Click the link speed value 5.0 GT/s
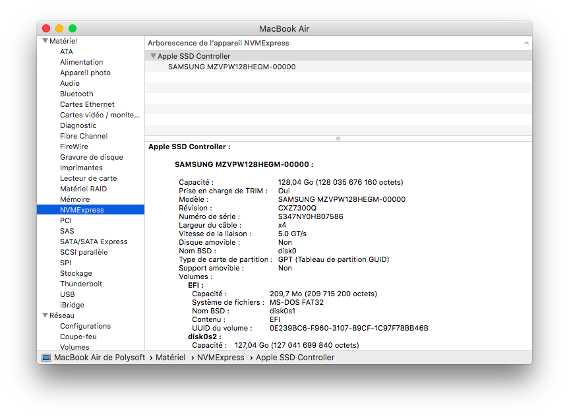Screen dimensions: 569x417 292,234
